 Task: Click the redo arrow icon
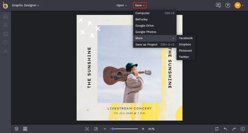234,129
